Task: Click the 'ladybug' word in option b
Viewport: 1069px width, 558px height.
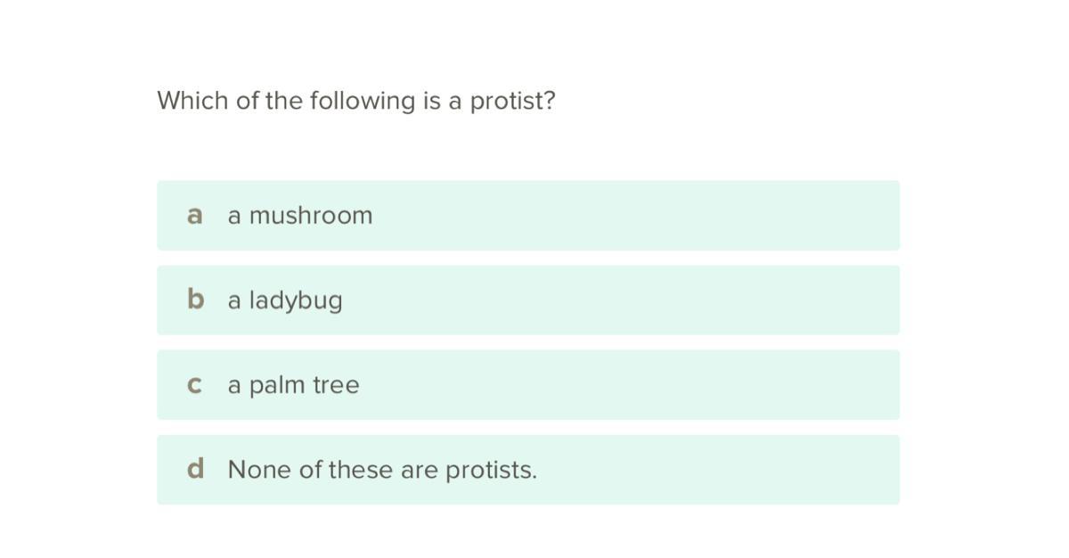Action: pyautogui.click(x=295, y=301)
